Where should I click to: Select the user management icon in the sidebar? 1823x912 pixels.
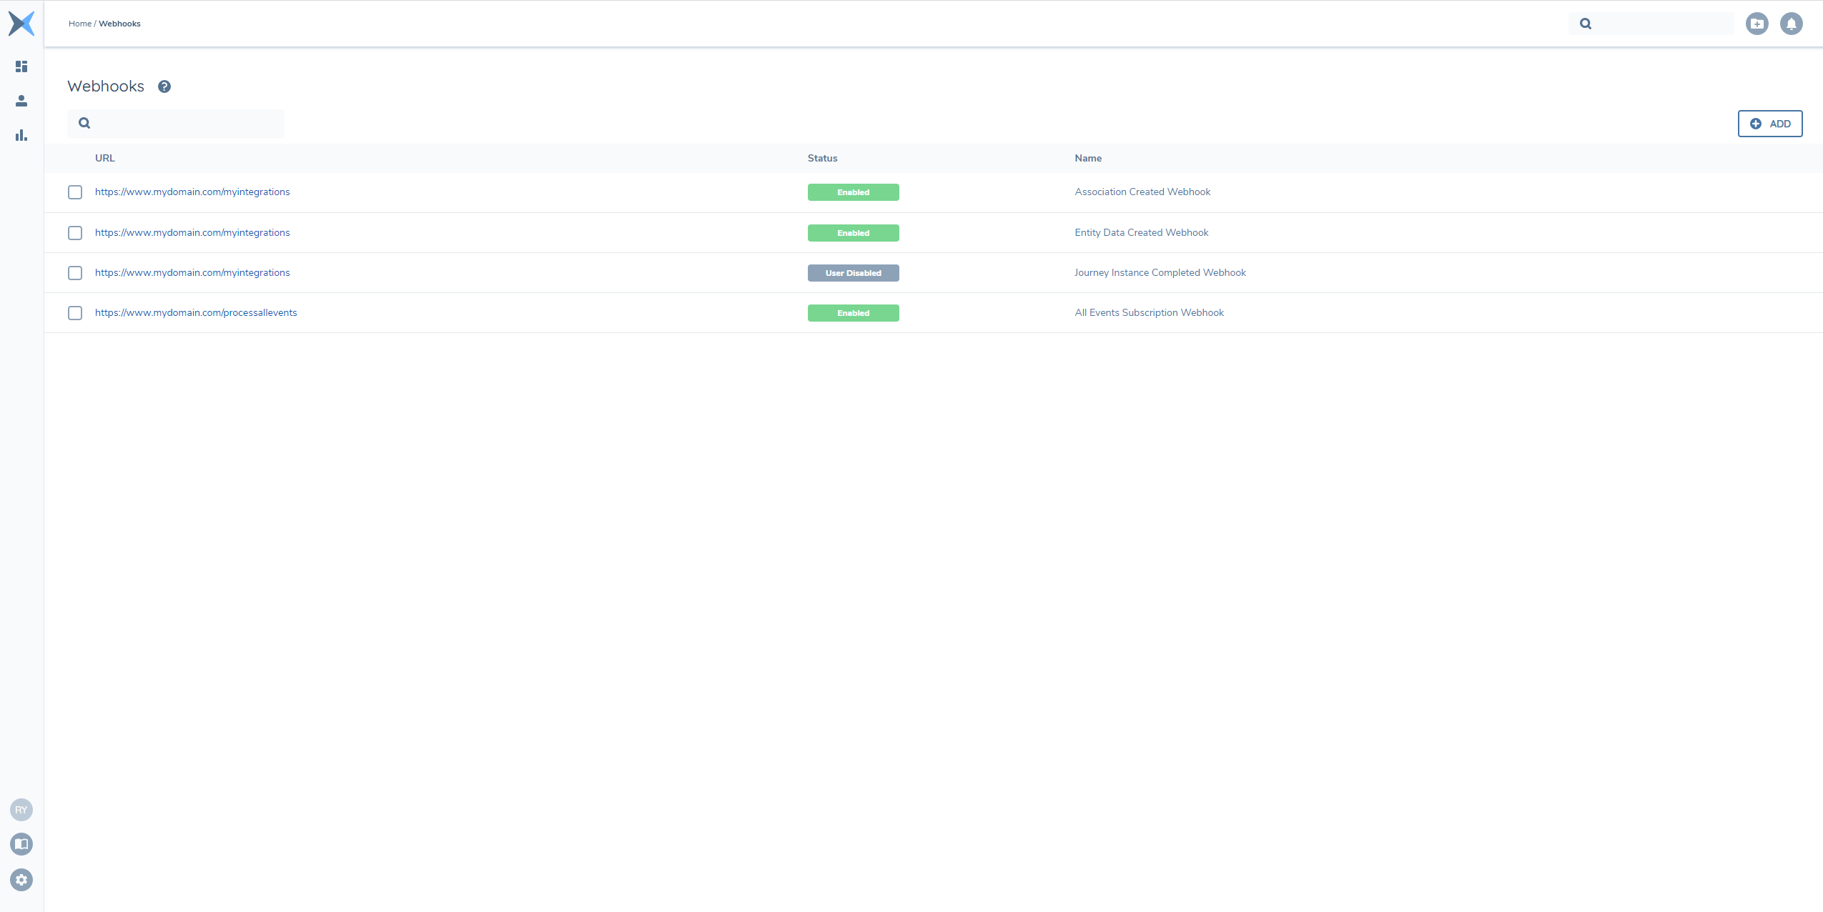(x=21, y=100)
